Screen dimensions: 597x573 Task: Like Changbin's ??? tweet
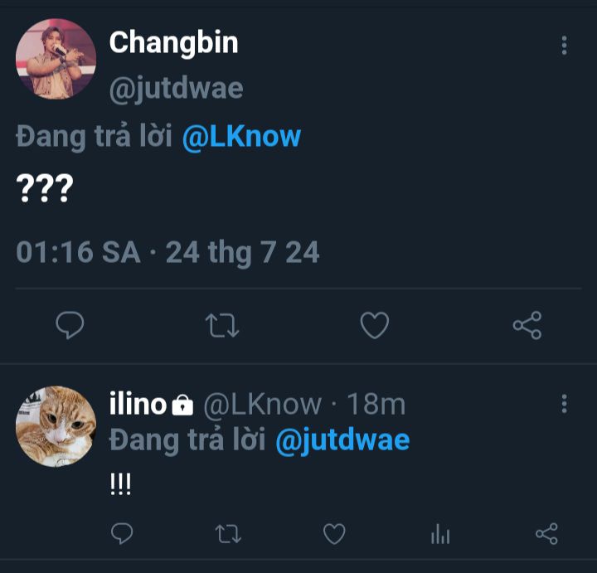[375, 326]
